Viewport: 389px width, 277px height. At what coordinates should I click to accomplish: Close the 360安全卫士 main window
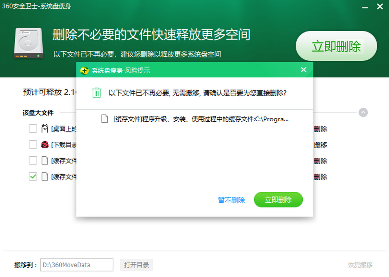point(380,6)
